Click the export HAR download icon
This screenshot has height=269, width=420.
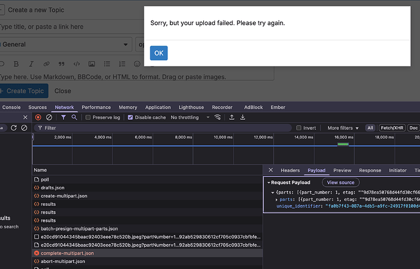click(243, 117)
